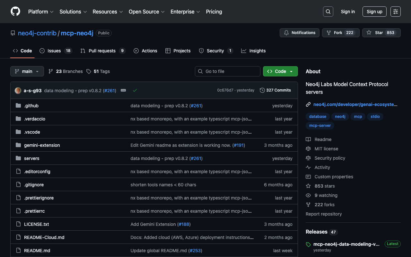Click the Go to file field
The height and width of the screenshot is (257, 411).
pyautogui.click(x=227, y=71)
